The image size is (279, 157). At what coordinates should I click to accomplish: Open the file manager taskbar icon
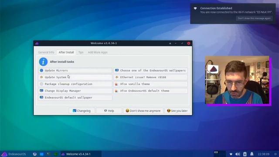(x=42, y=154)
